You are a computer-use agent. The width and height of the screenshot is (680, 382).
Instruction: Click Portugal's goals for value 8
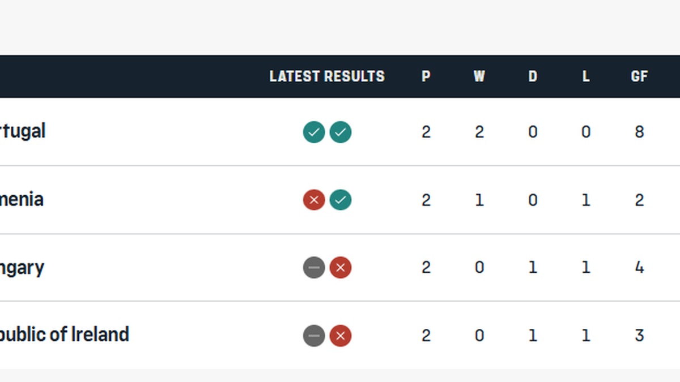click(639, 132)
